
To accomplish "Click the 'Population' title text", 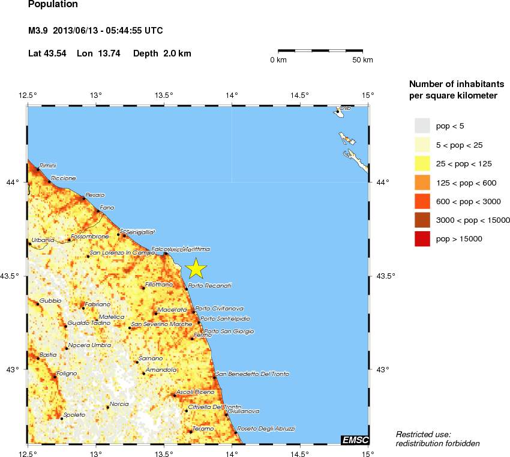I will tap(53, 4).
